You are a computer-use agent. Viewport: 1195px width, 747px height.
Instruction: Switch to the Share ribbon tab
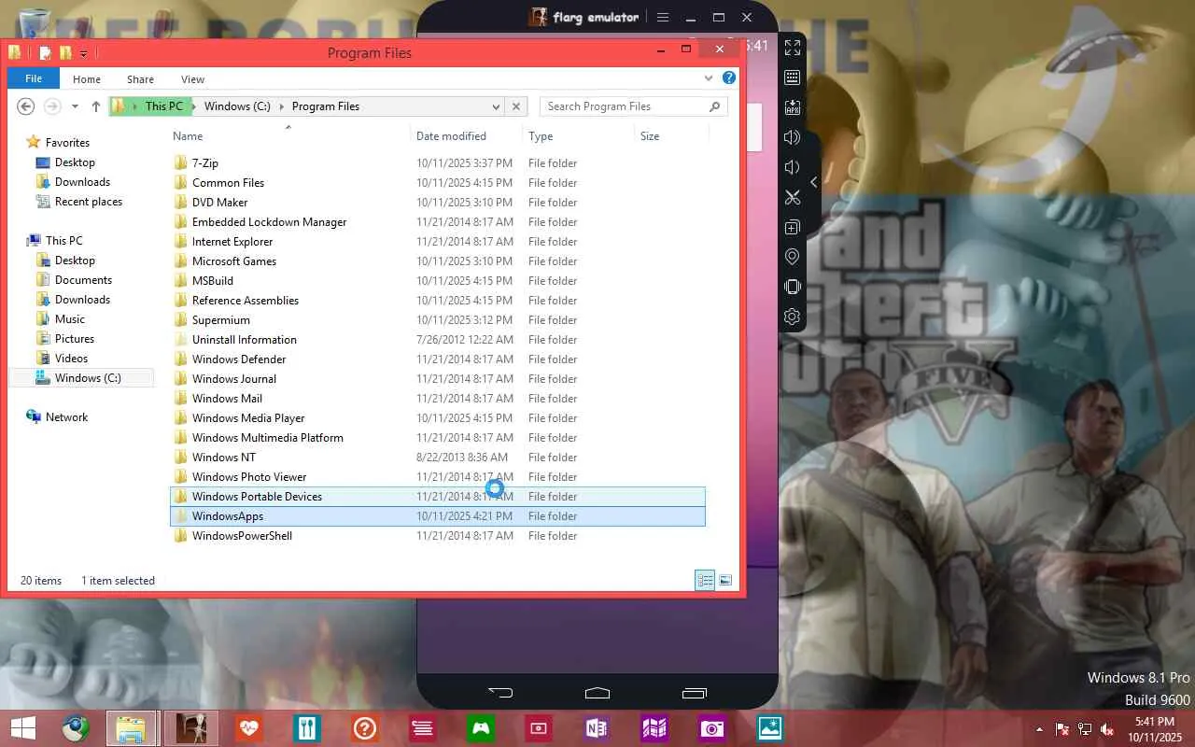pyautogui.click(x=141, y=79)
